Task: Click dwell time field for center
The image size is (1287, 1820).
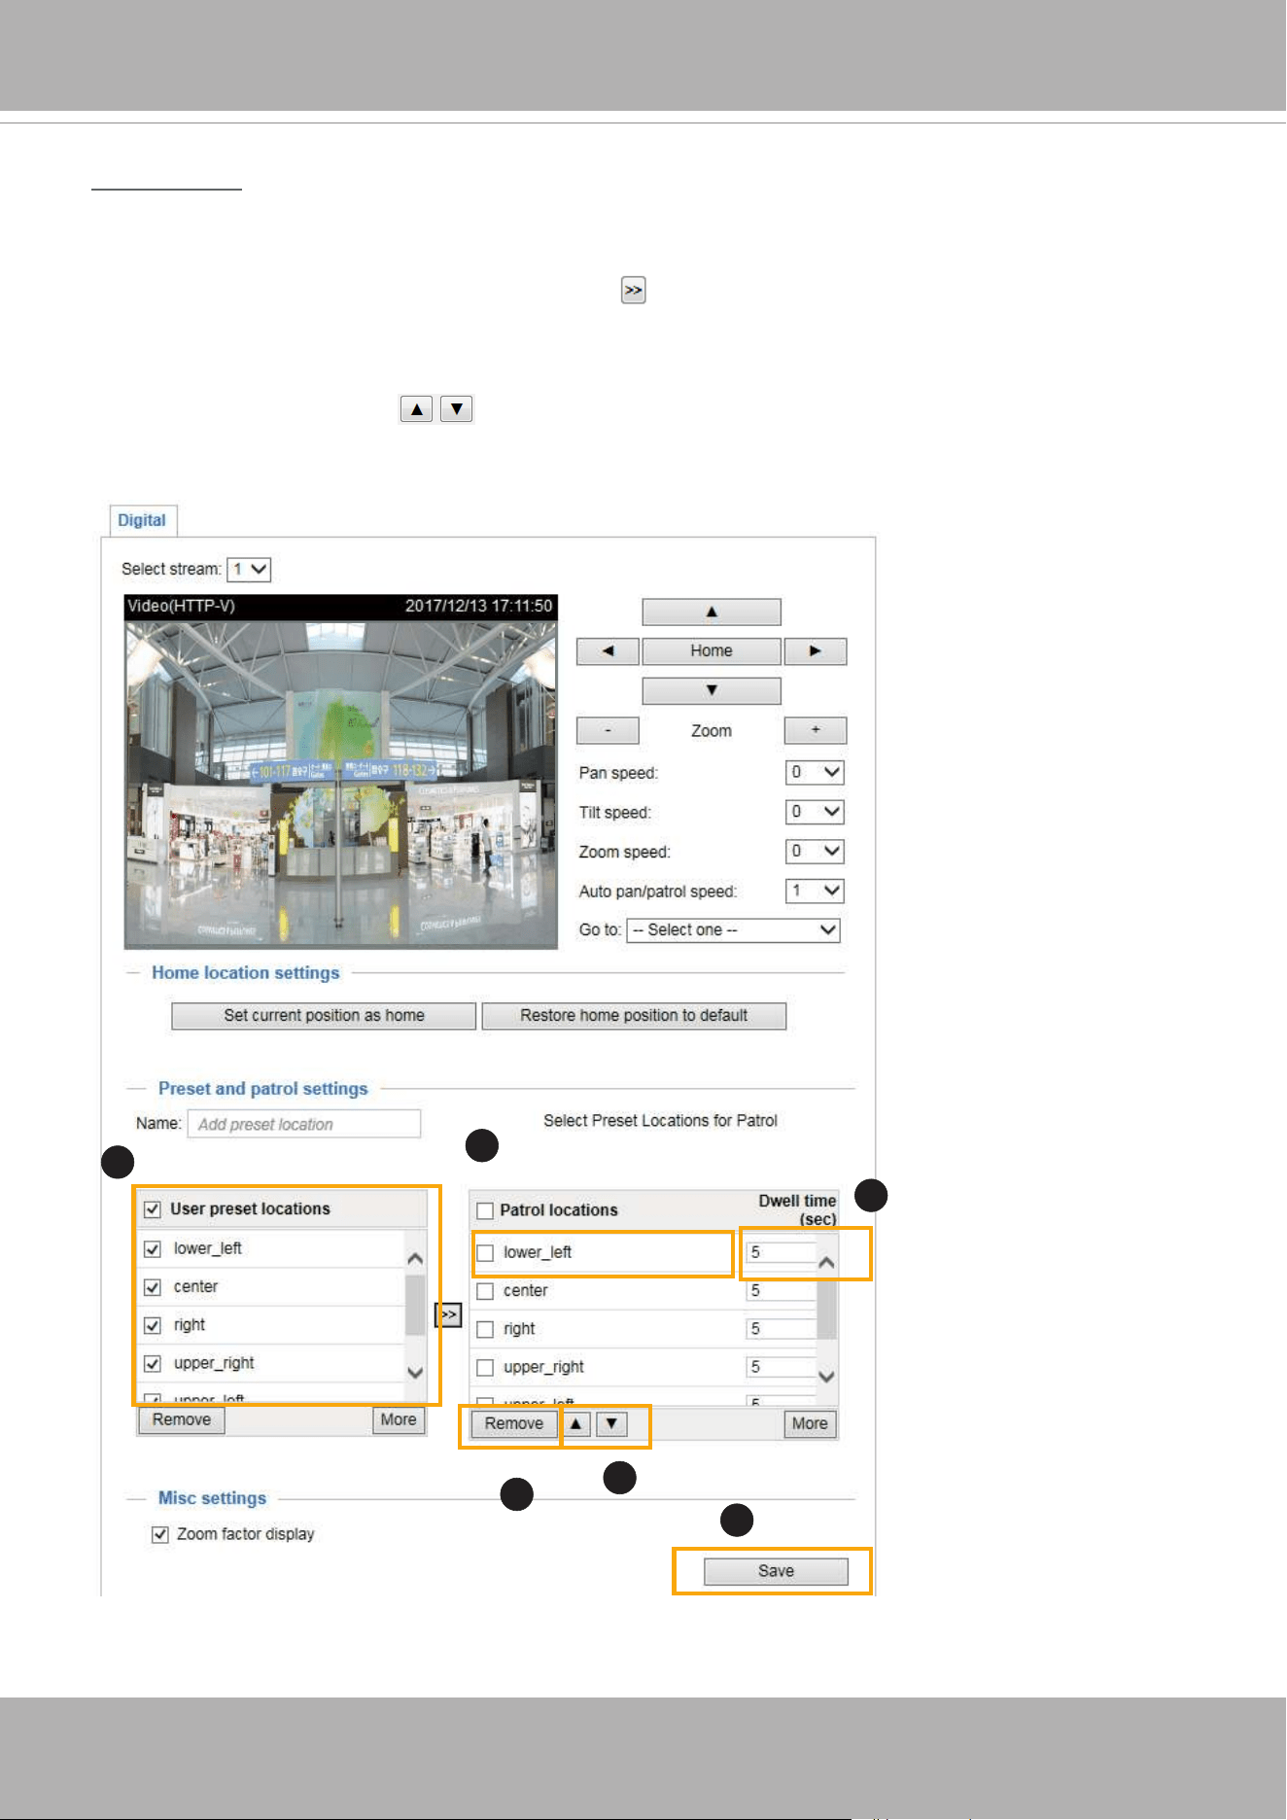Action: [x=782, y=1291]
